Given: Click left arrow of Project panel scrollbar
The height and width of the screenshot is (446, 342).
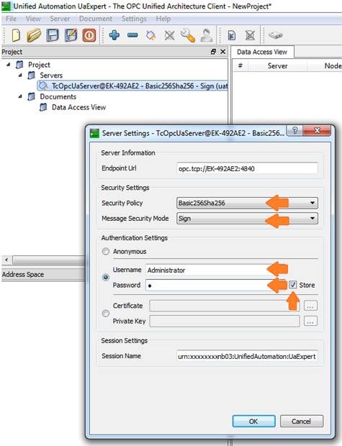Looking at the screenshot, I should pyautogui.click(x=6, y=260).
